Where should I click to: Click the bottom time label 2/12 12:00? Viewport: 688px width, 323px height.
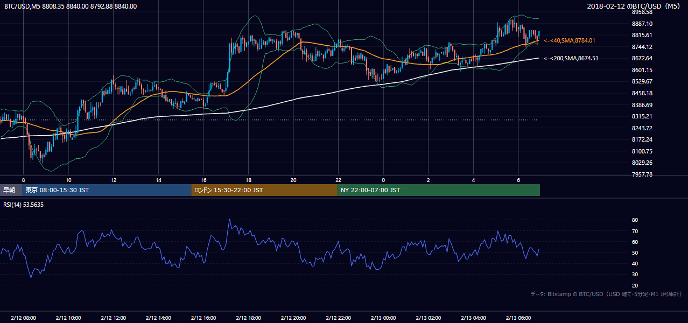113,318
